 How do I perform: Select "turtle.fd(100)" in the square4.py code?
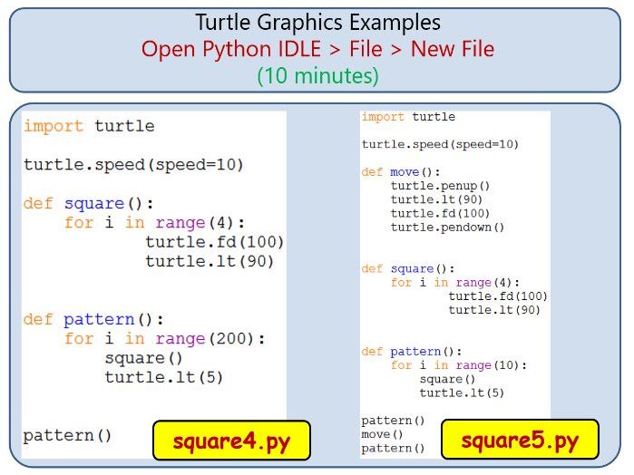pyautogui.click(x=215, y=242)
